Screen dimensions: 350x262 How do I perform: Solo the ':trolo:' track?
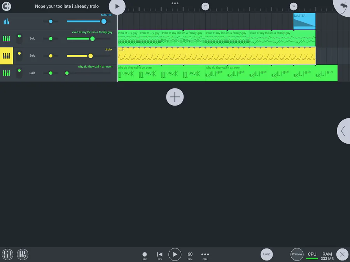click(32, 56)
